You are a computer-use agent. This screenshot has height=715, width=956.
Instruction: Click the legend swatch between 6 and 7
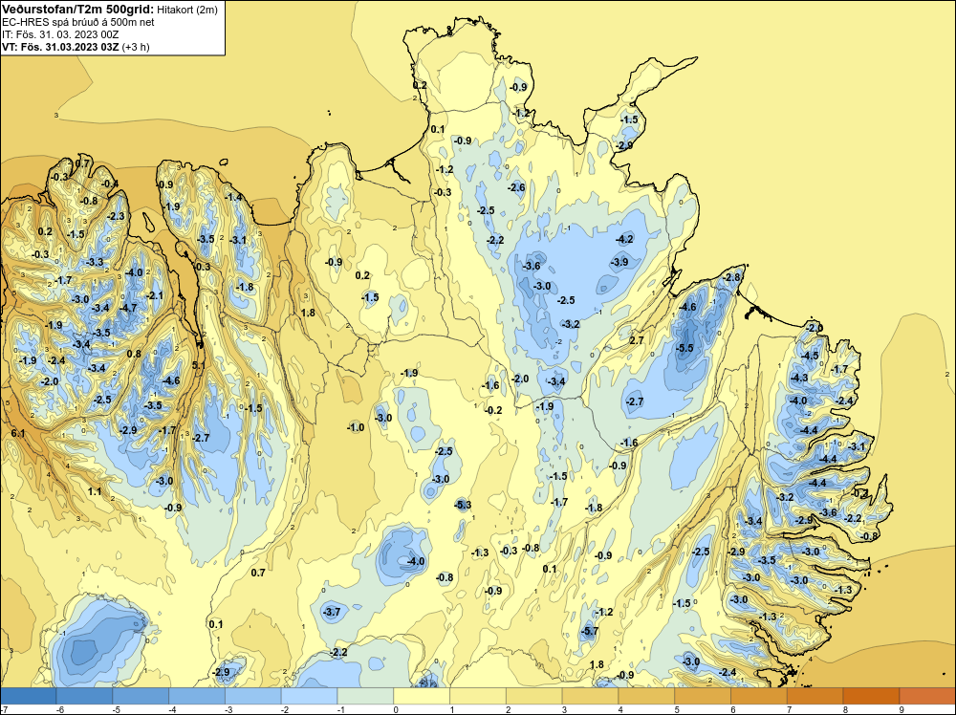coord(759,696)
